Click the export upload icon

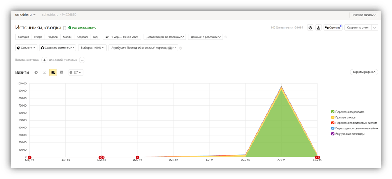coord(318,28)
